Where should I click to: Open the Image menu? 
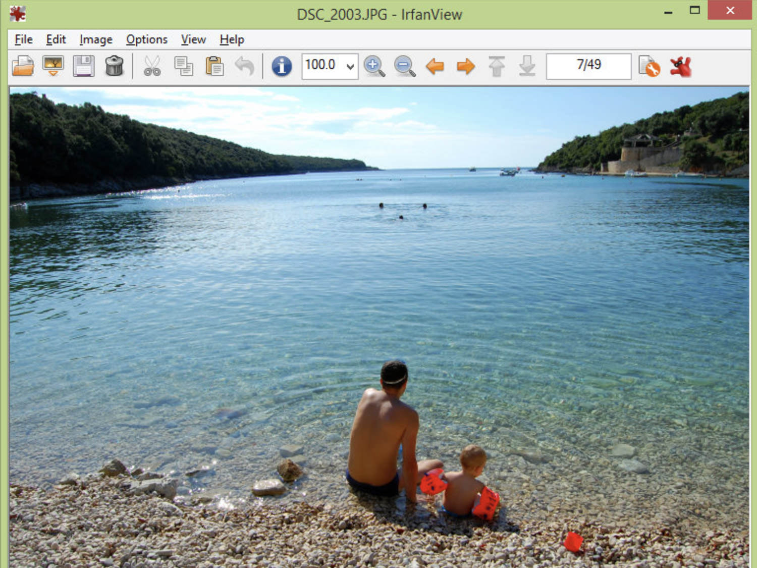[x=96, y=39]
